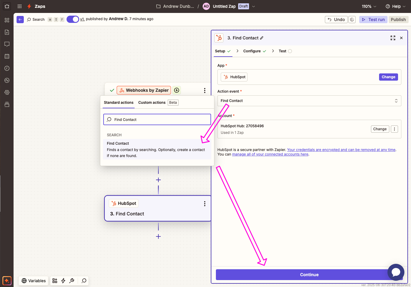411x287 pixels.
Task: Click the Continue button
Action: [x=309, y=275]
